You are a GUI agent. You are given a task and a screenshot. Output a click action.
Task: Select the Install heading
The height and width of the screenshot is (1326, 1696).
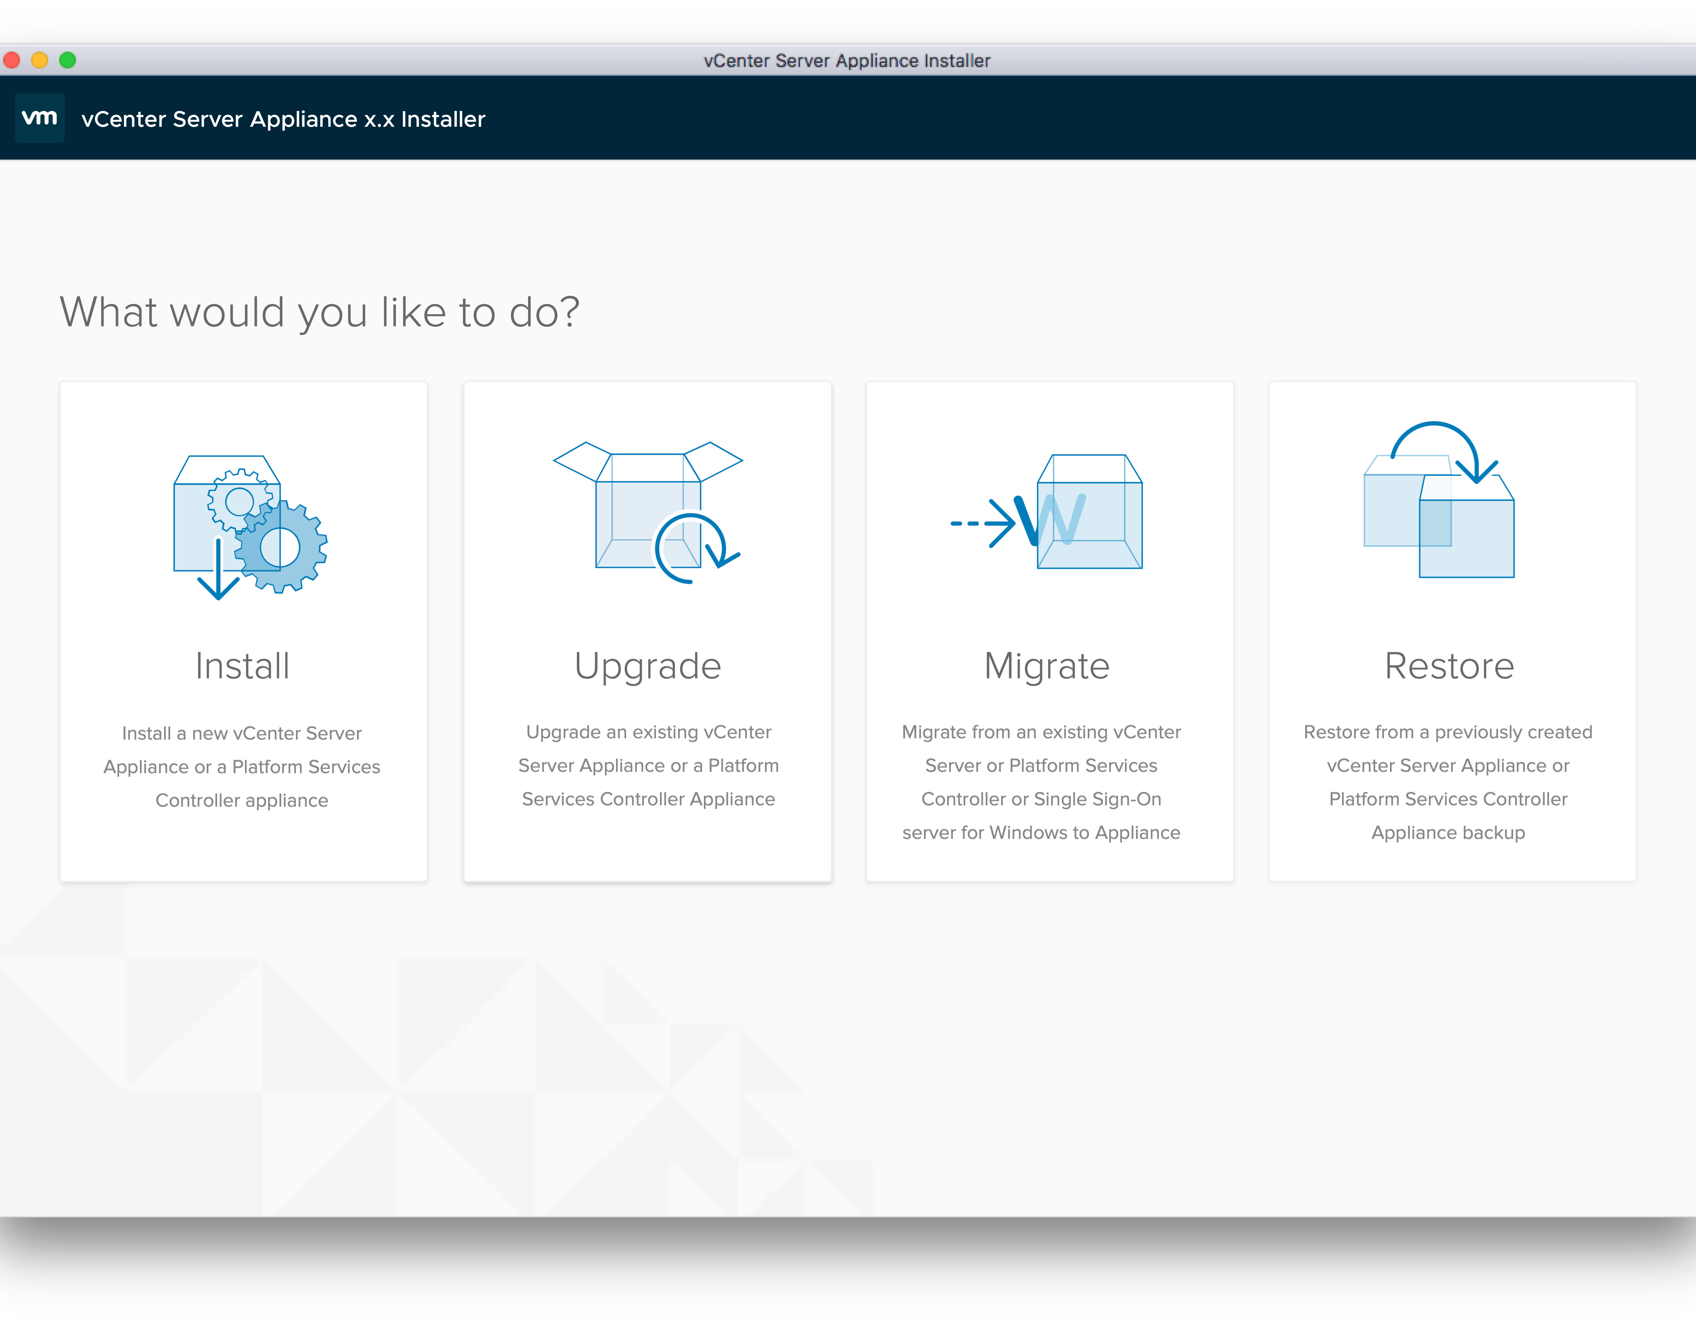(x=242, y=666)
